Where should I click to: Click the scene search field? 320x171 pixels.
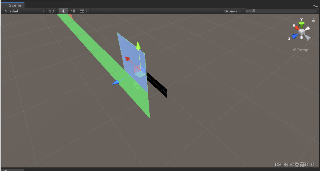click(x=281, y=11)
